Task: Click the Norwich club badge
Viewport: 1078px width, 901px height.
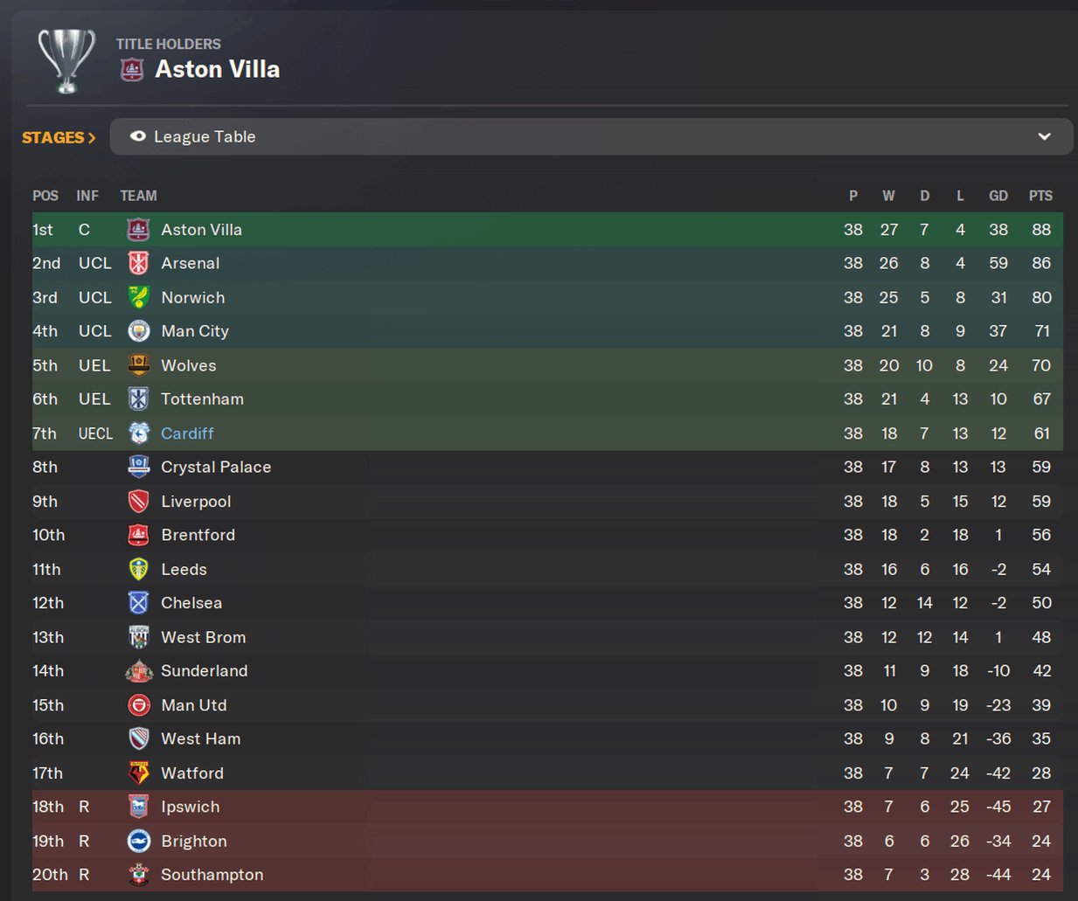Action: (x=138, y=297)
